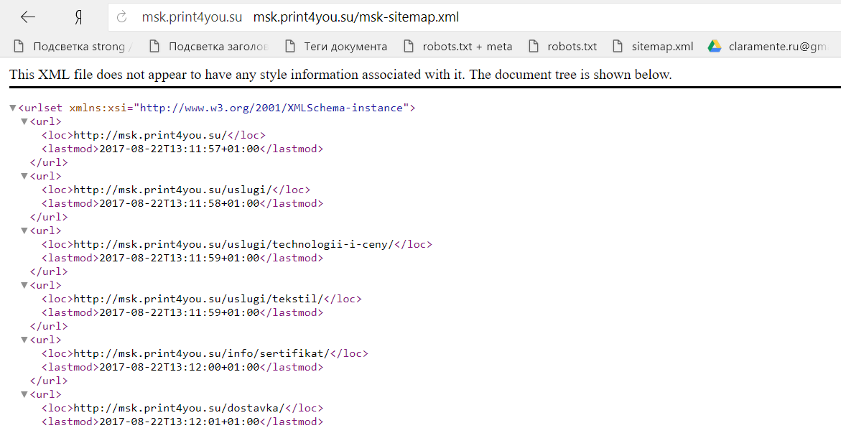Collapse the url node for technologii-i-ceny

[x=24, y=231]
